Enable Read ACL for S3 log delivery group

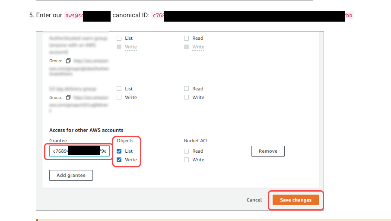186,89
